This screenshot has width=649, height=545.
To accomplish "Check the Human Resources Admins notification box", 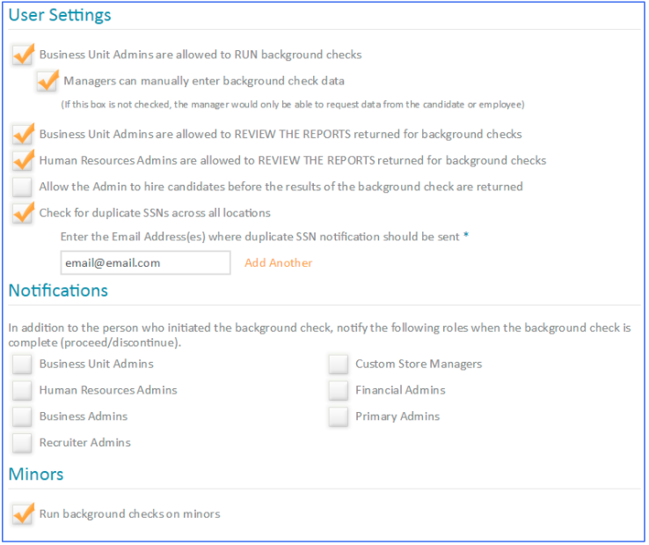I will (x=22, y=391).
